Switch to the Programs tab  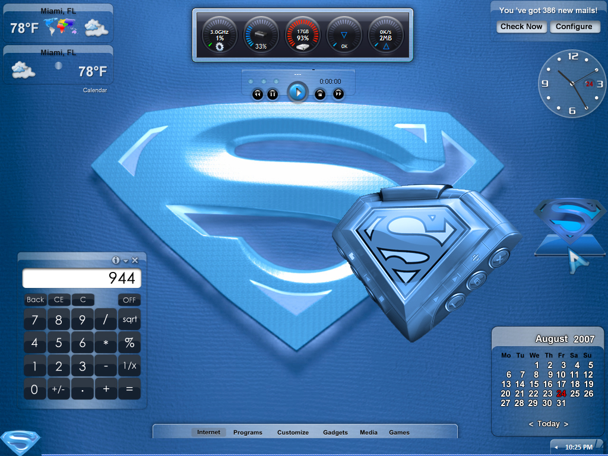click(248, 432)
